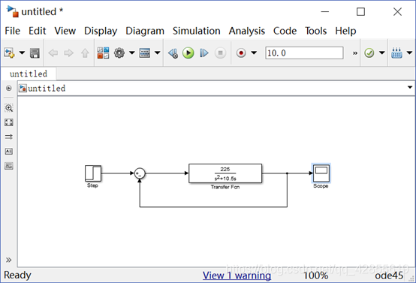Viewport: 416px width, 283px height.
Task: Open the Tools menu
Action: click(x=315, y=31)
